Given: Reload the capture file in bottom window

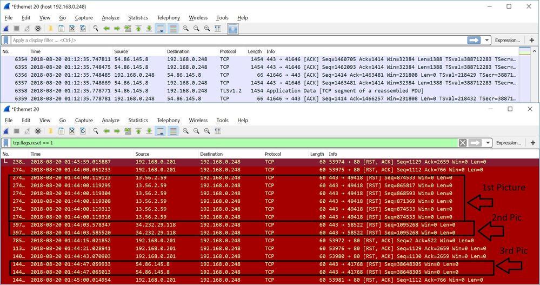Looking at the screenshot, I should [x=83, y=131].
